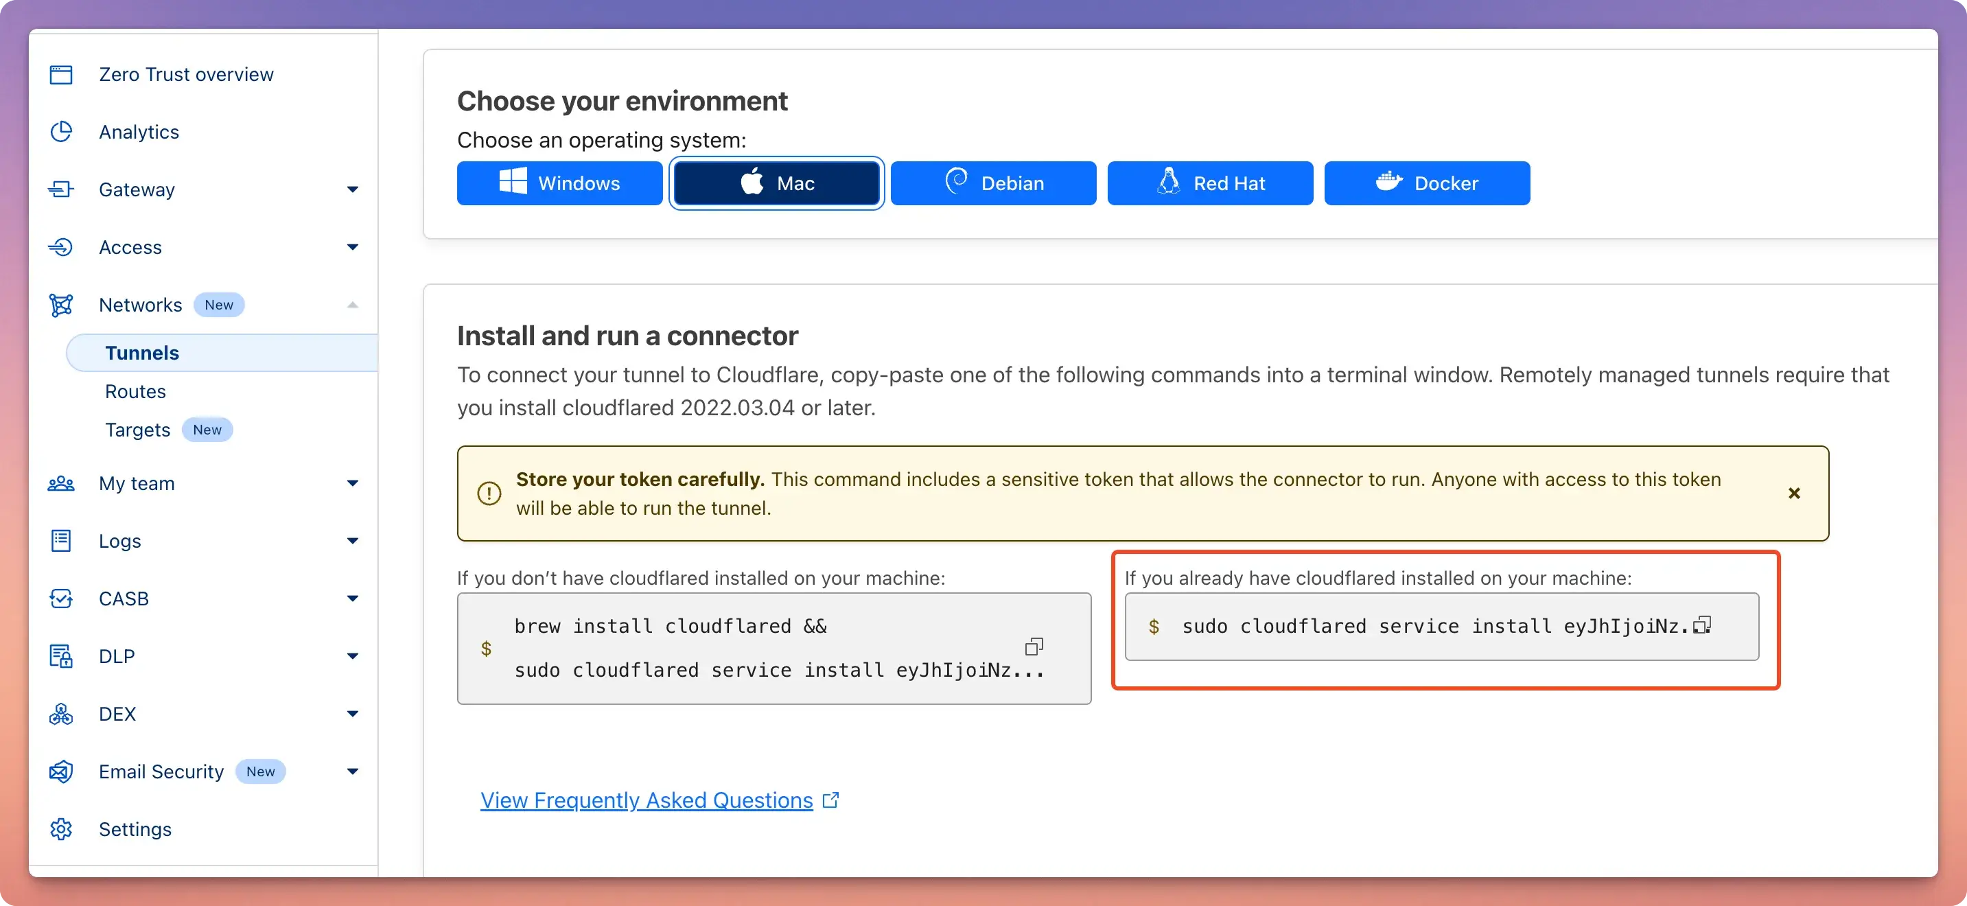The width and height of the screenshot is (1967, 906).
Task: Expand the Email Security menu arrow
Action: [x=352, y=771]
